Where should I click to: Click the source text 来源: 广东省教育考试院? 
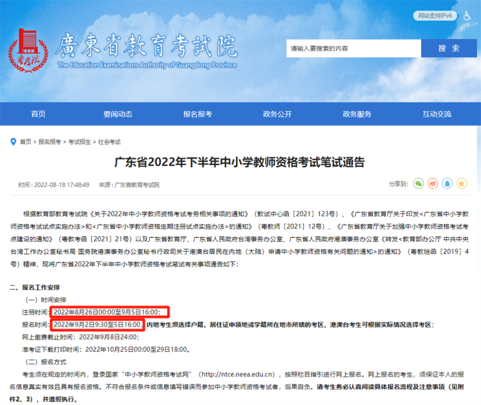(x=129, y=185)
